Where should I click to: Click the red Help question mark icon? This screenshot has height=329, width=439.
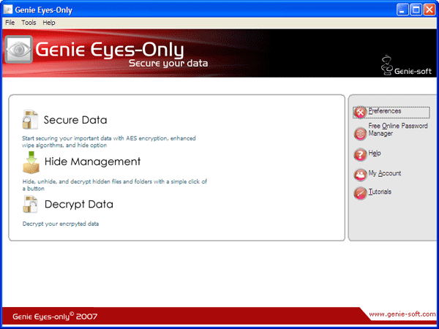pos(360,155)
